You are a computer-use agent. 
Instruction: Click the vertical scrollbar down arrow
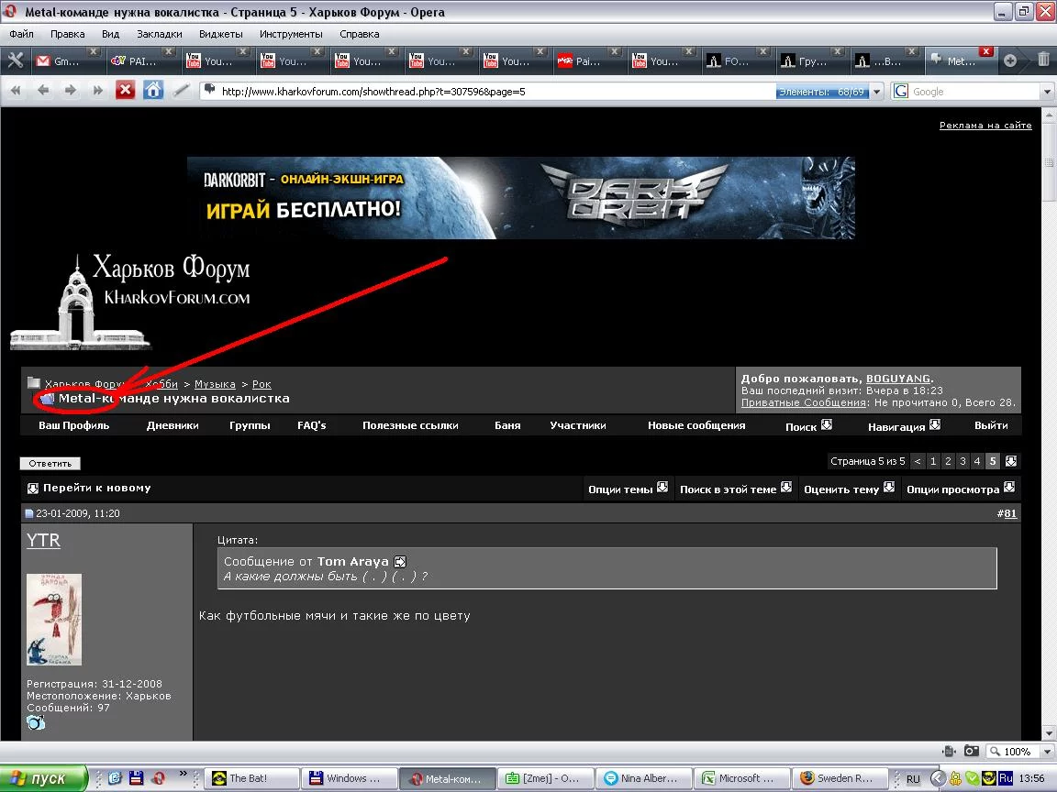[x=1049, y=733]
